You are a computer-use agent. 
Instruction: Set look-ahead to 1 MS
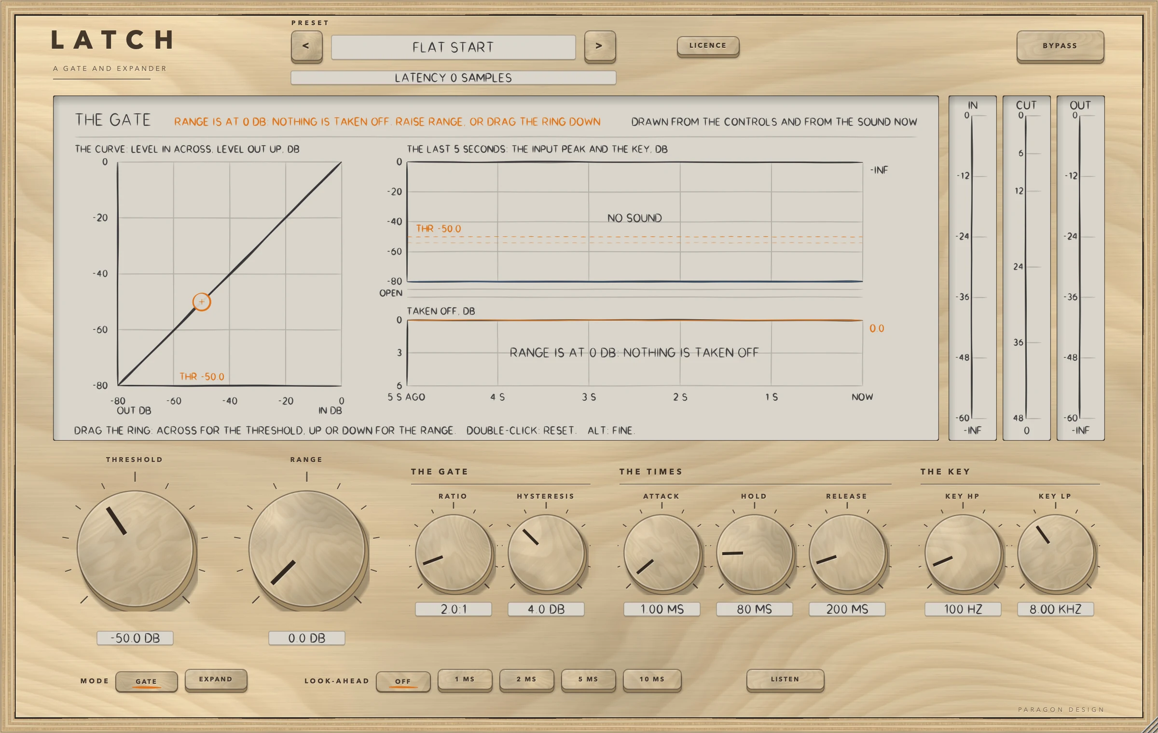pyautogui.click(x=465, y=680)
